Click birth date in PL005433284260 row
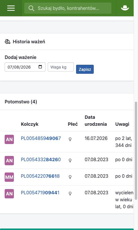Screen dimensions: 138x230 pyautogui.click(x=96, y=159)
